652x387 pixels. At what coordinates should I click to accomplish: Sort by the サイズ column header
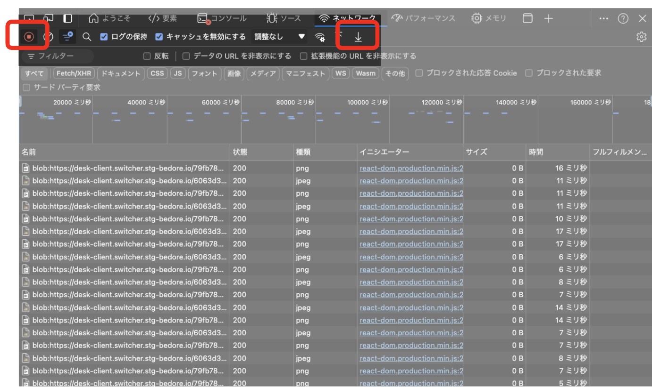494,152
